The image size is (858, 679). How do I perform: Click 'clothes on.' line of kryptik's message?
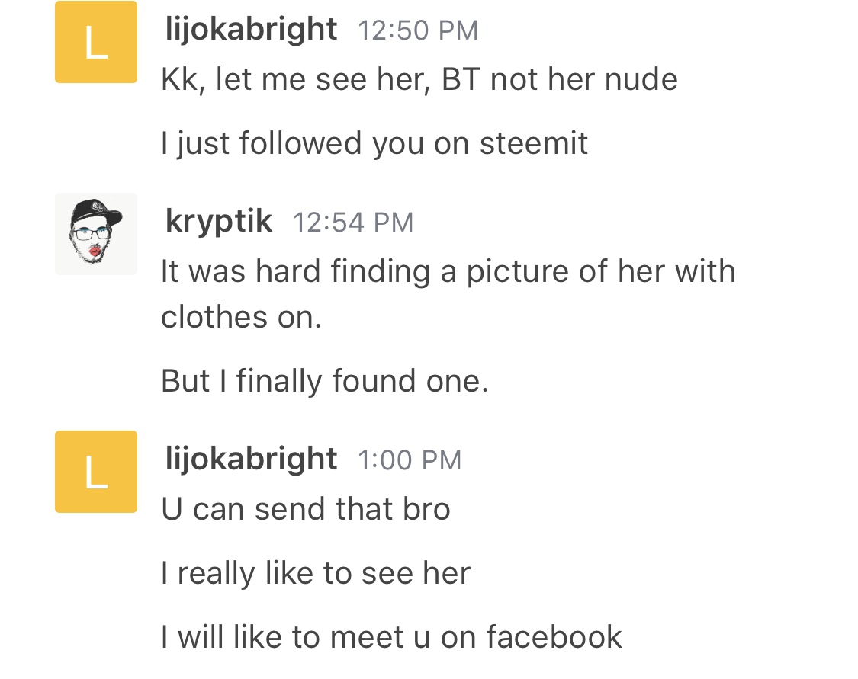pos(241,317)
